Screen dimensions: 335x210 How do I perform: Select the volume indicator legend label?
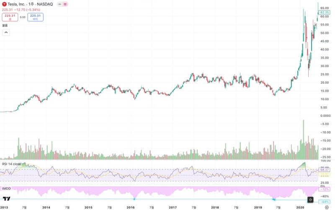(x=5, y=26)
